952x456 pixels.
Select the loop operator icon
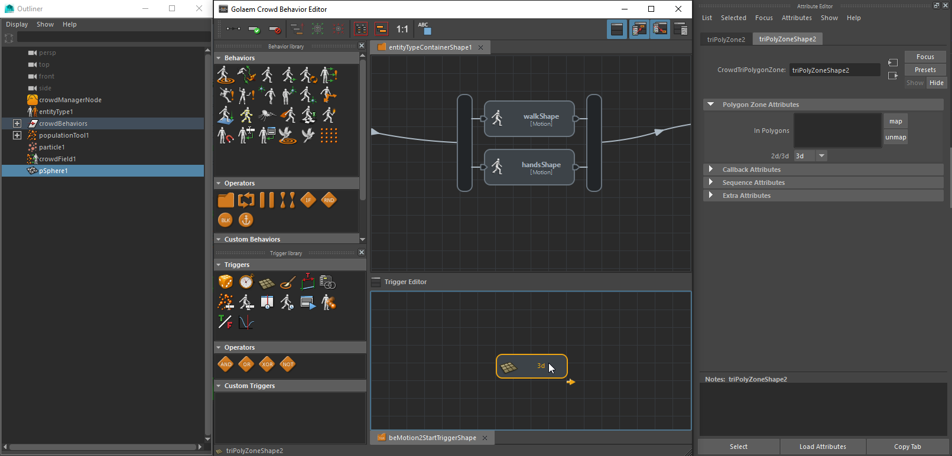click(246, 200)
